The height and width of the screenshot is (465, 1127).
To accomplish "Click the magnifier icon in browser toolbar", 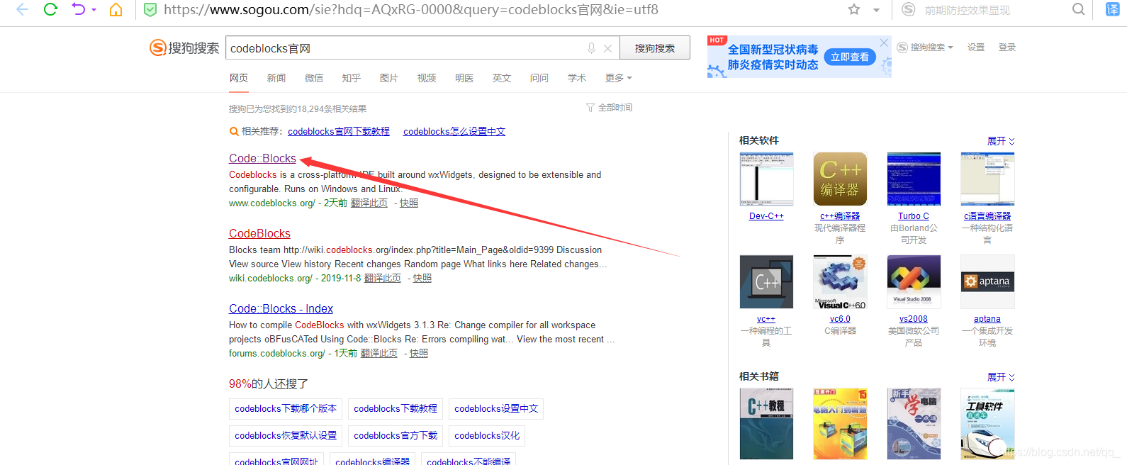I will (x=1078, y=10).
